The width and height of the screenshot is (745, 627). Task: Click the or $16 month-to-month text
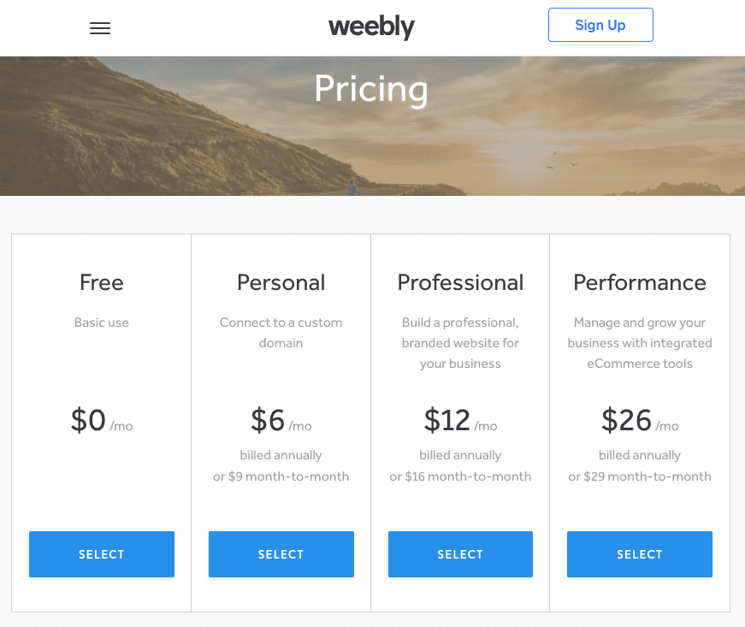(460, 476)
